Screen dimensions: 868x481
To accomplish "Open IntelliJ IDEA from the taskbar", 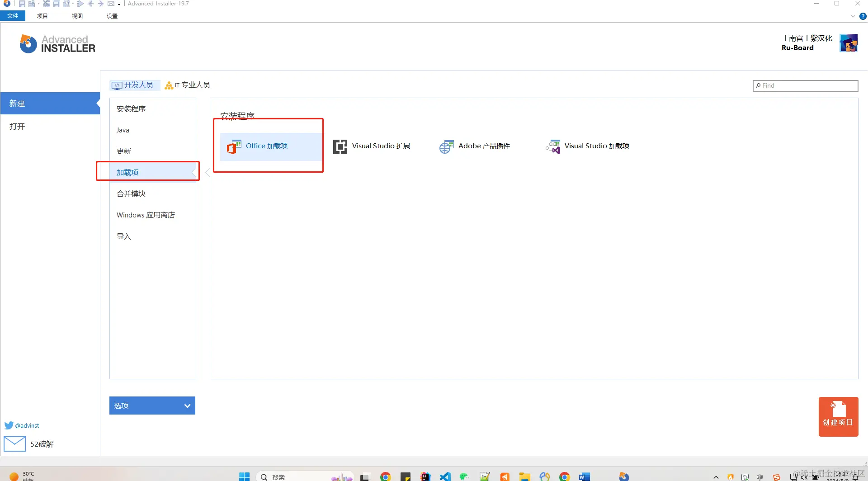I will (x=425, y=476).
